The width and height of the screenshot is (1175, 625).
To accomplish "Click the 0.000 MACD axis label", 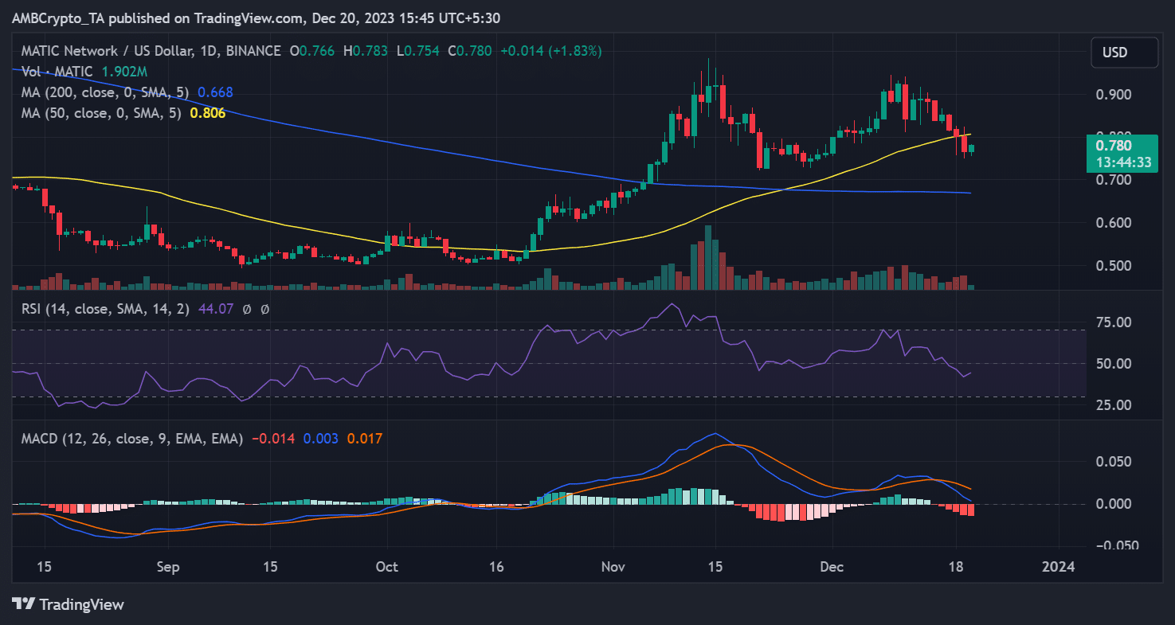I will coord(1113,504).
